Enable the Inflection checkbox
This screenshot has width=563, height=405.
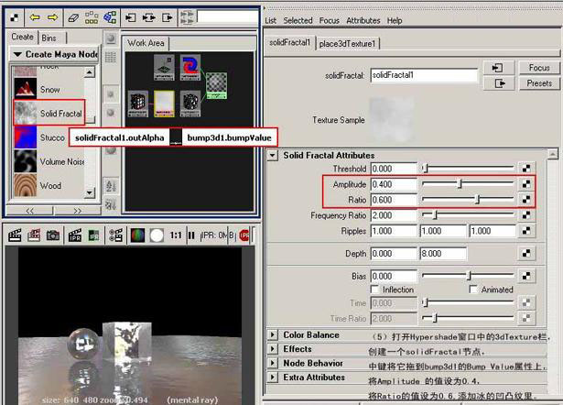pos(374,290)
